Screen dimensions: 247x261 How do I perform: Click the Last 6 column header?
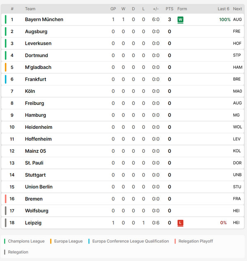click(223, 9)
